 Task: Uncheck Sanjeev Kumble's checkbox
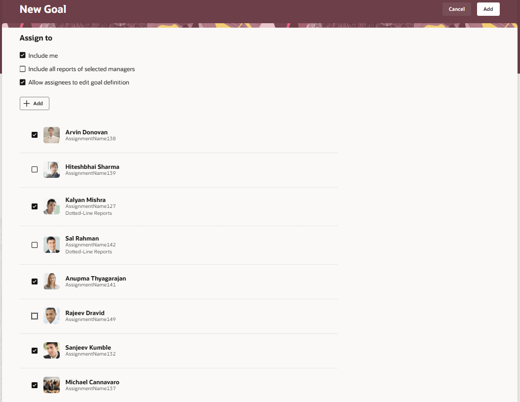[x=34, y=350]
